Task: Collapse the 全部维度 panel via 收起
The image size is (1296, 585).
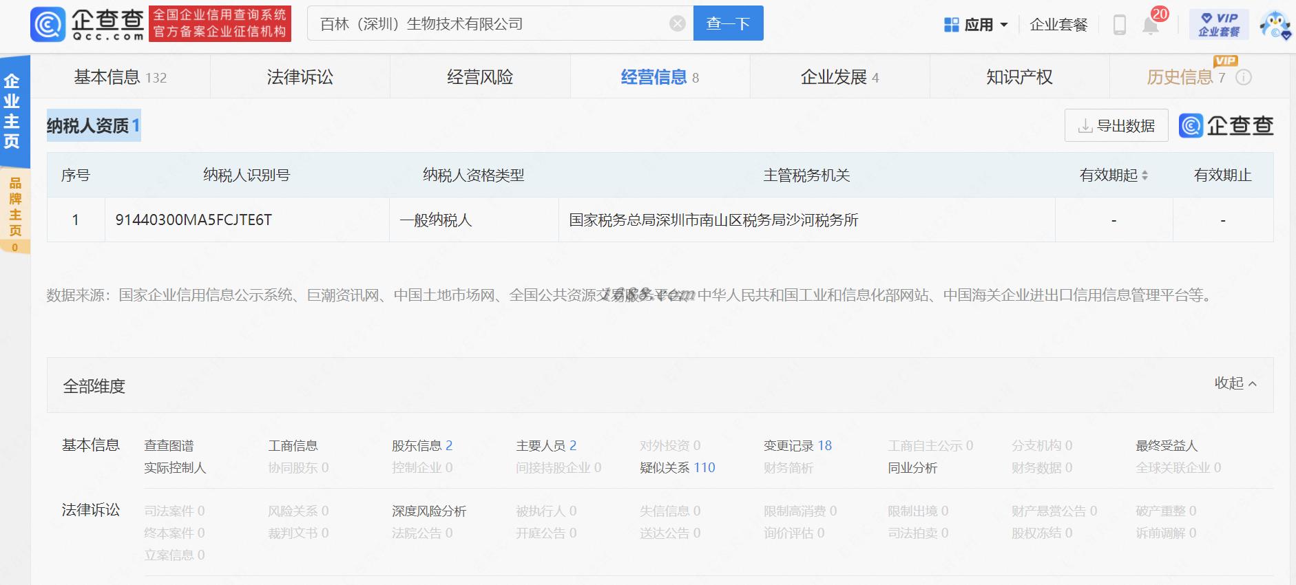Action: pos(1235,383)
